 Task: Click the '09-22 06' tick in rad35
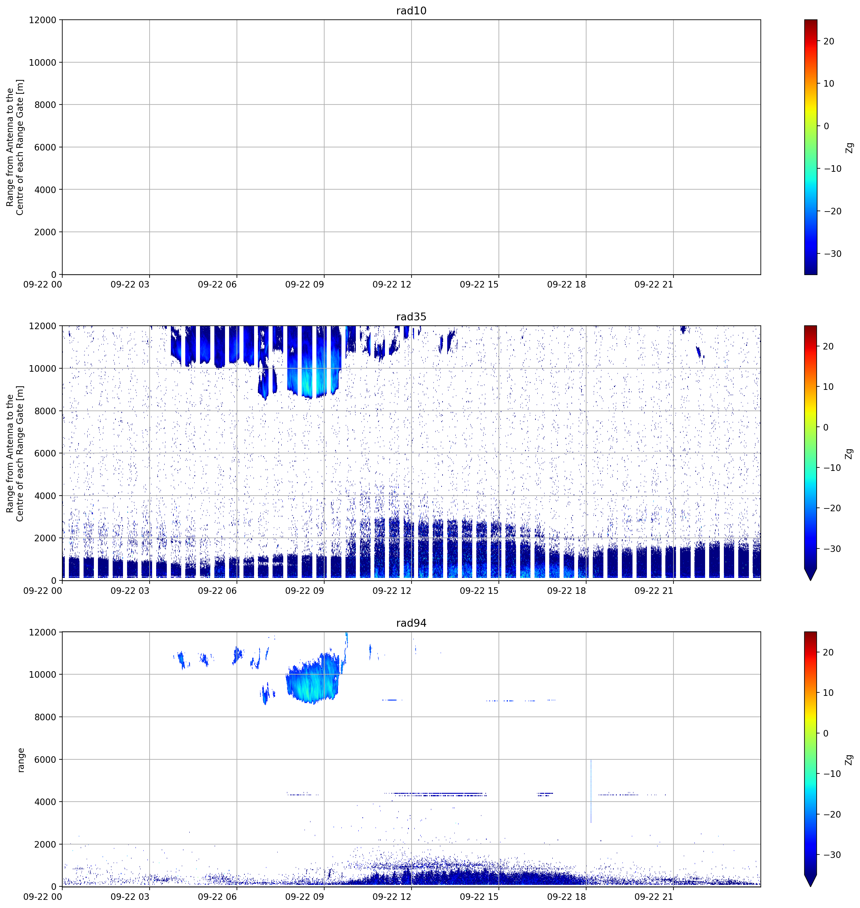tap(217, 590)
